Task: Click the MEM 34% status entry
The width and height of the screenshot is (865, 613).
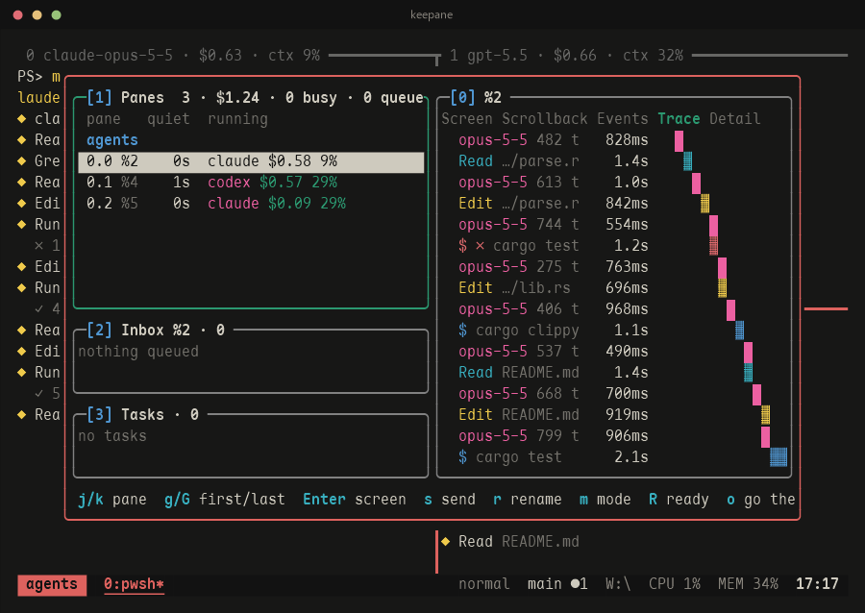Action: (748, 584)
